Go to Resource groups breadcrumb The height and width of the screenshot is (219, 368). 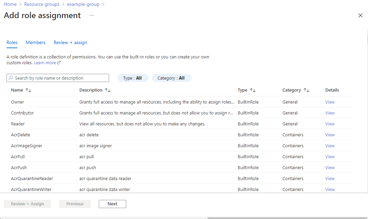[42, 4]
